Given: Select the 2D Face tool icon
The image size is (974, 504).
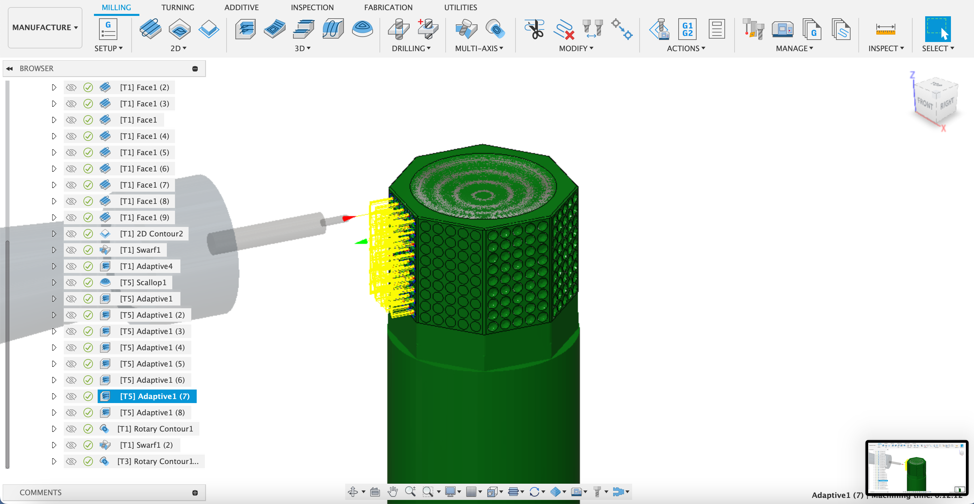Looking at the screenshot, I should coord(151,29).
